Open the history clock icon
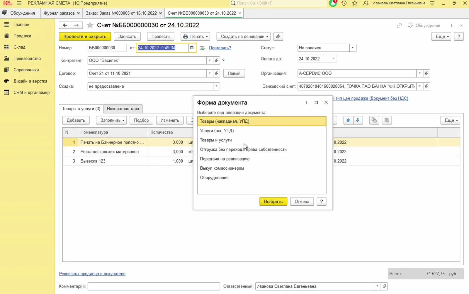The image size is (469, 294). click(x=344, y=3)
